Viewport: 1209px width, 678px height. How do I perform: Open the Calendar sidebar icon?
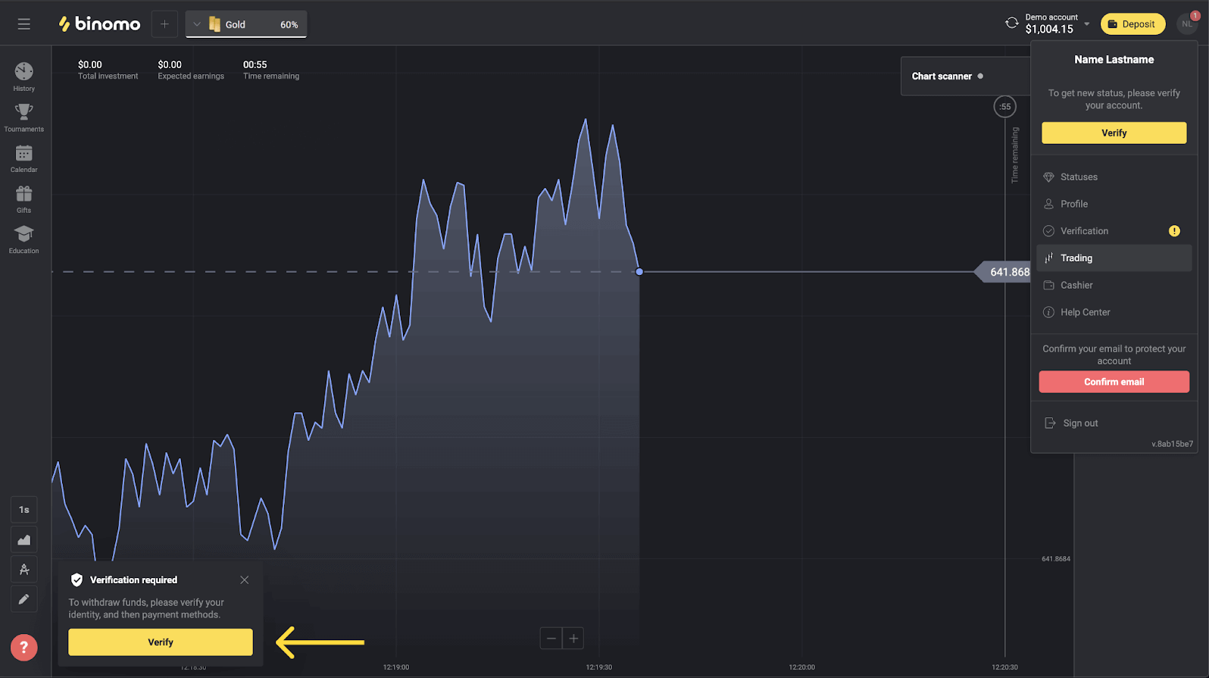click(x=24, y=158)
